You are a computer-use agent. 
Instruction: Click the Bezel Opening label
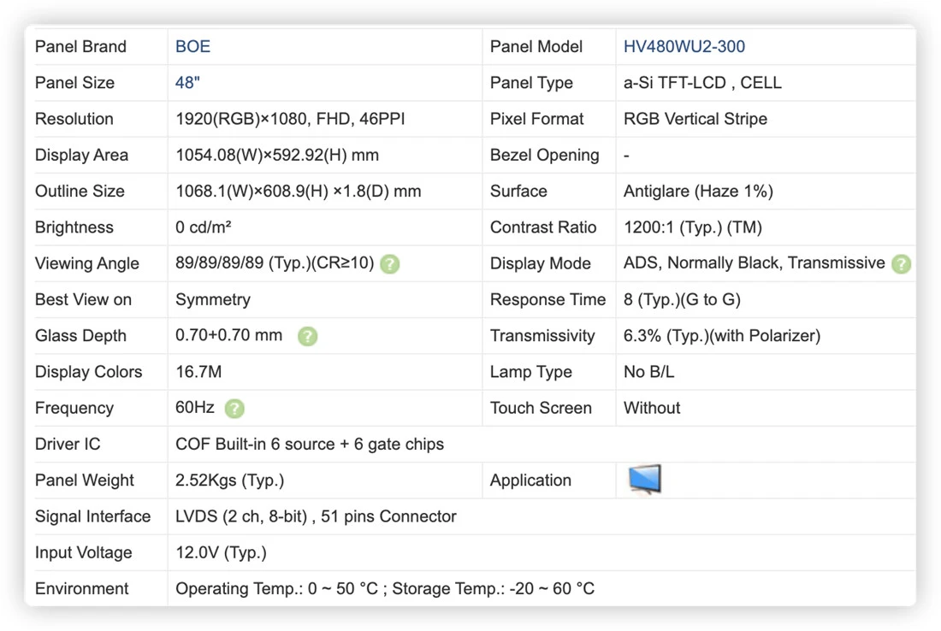tap(544, 156)
